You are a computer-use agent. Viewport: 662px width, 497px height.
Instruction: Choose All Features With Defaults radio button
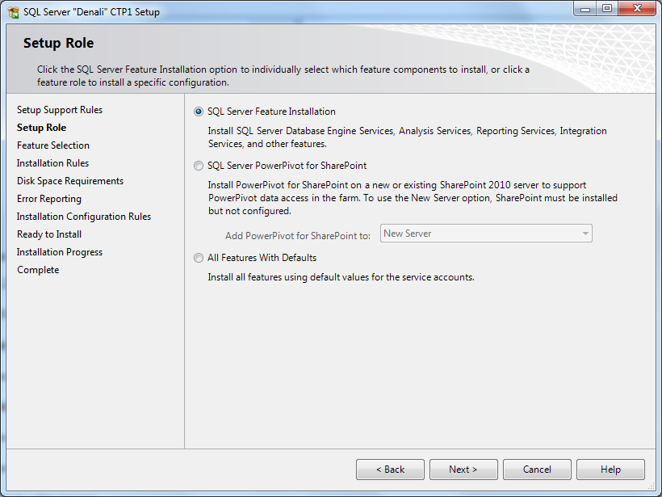click(198, 258)
